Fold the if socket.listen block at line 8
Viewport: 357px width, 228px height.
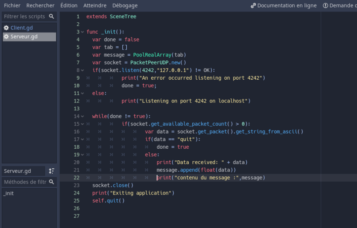tap(82, 70)
